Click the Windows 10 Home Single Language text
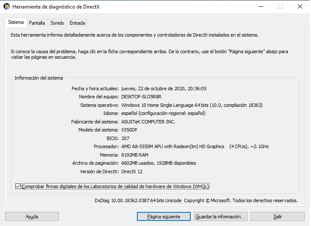This screenshot has width=311, height=226. [x=192, y=105]
